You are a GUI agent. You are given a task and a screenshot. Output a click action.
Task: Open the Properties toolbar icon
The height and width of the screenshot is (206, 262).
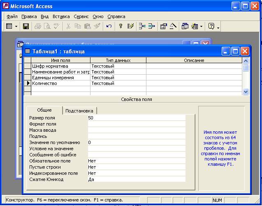click(163, 26)
